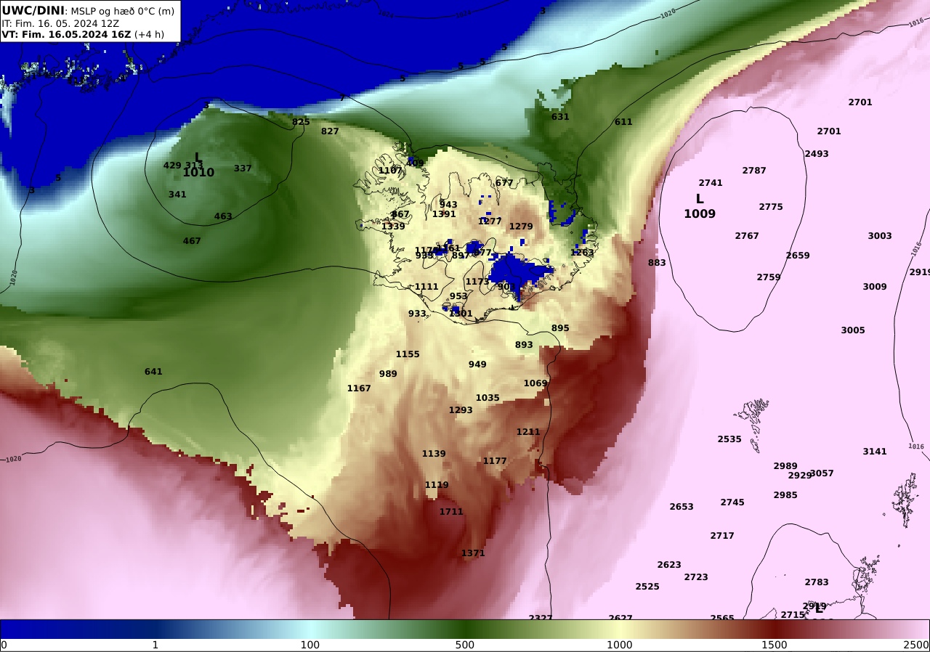Click the 1177 value

(x=495, y=461)
